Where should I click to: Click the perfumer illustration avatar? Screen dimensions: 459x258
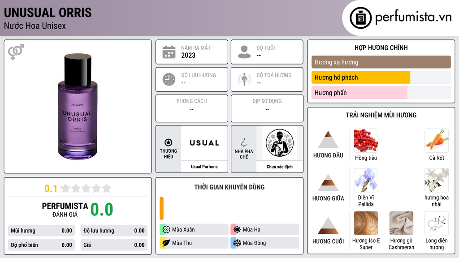pyautogui.click(x=280, y=143)
